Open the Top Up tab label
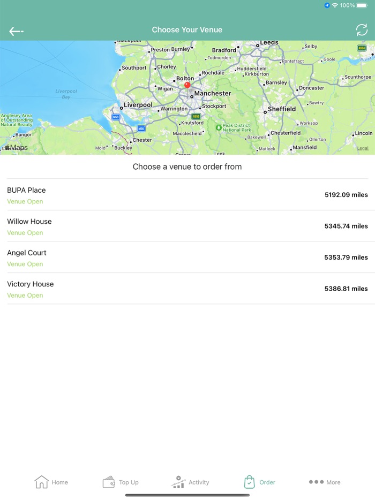 point(129,482)
